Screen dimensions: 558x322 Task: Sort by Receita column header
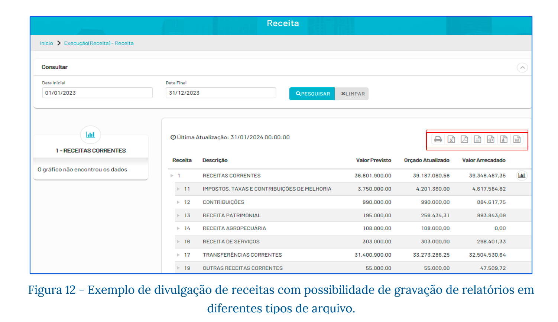(x=182, y=160)
